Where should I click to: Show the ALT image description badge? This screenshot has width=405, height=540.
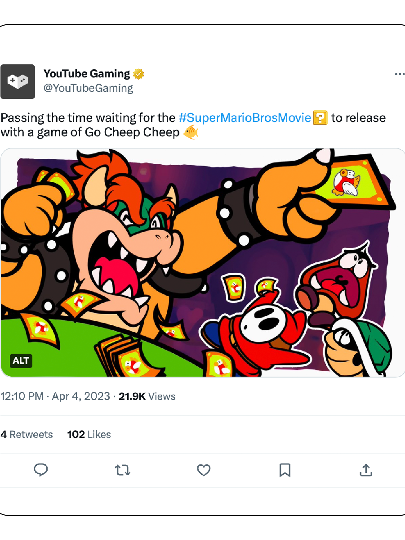(21, 360)
